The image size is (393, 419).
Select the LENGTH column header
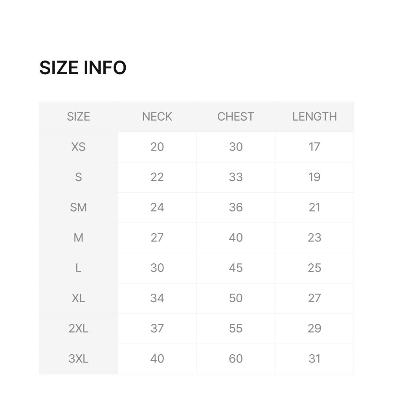(314, 117)
